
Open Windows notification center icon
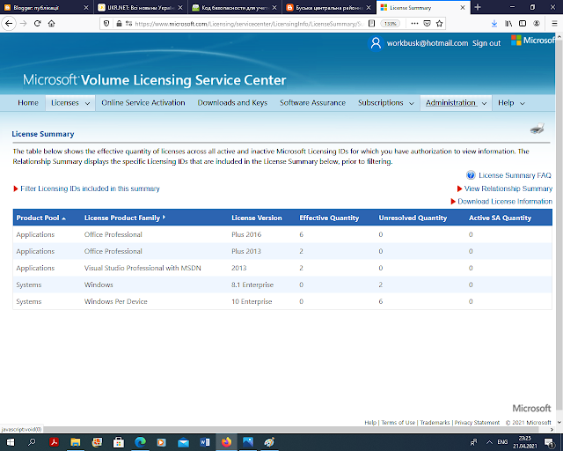tap(549, 442)
